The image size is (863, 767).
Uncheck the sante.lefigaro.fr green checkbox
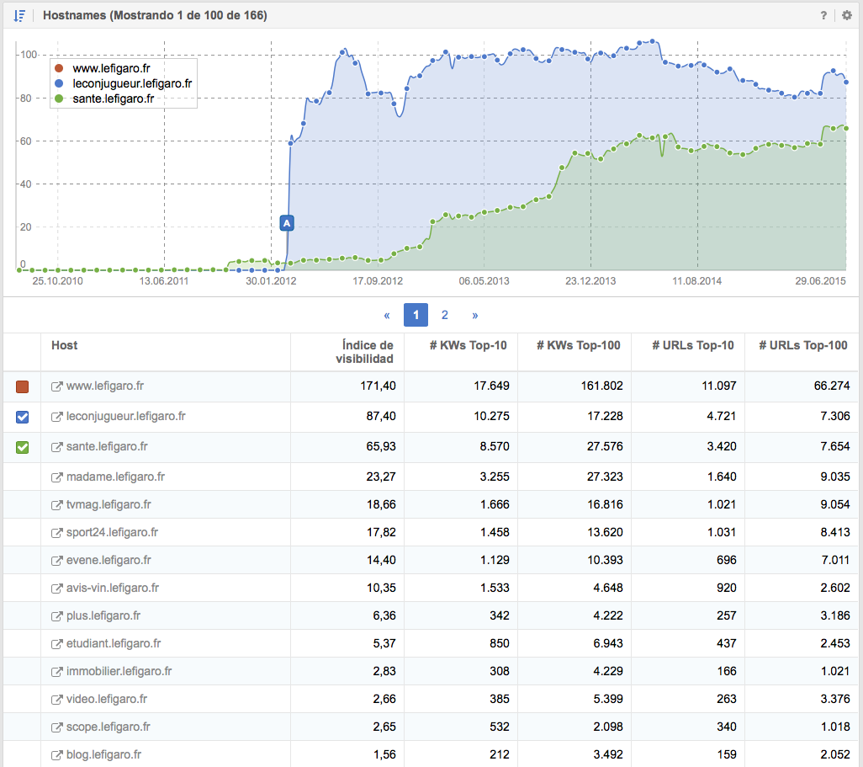23,447
